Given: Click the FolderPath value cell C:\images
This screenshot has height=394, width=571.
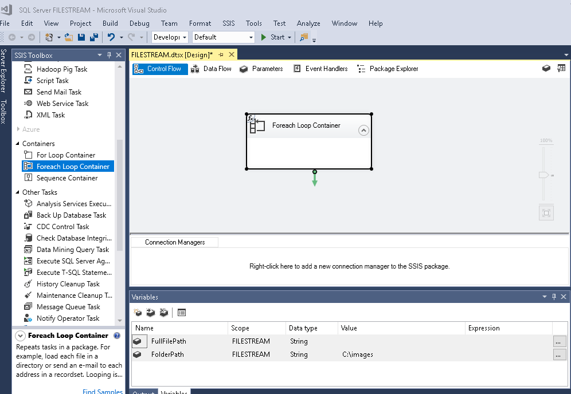Looking at the screenshot, I should coord(358,354).
